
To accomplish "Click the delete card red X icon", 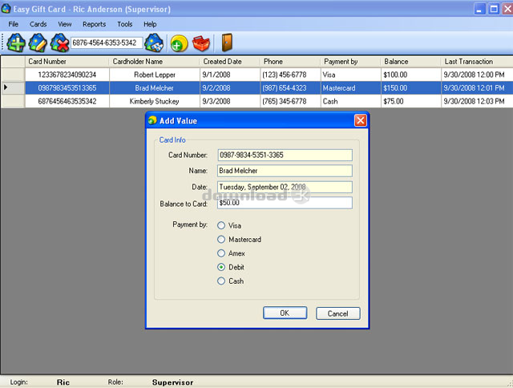I will coord(59,42).
